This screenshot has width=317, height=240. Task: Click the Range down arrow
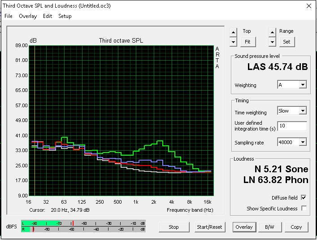272,42
